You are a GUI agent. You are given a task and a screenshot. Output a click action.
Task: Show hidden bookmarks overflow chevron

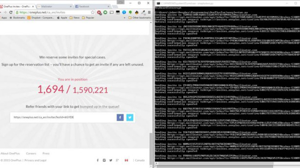[x=125, y=18]
